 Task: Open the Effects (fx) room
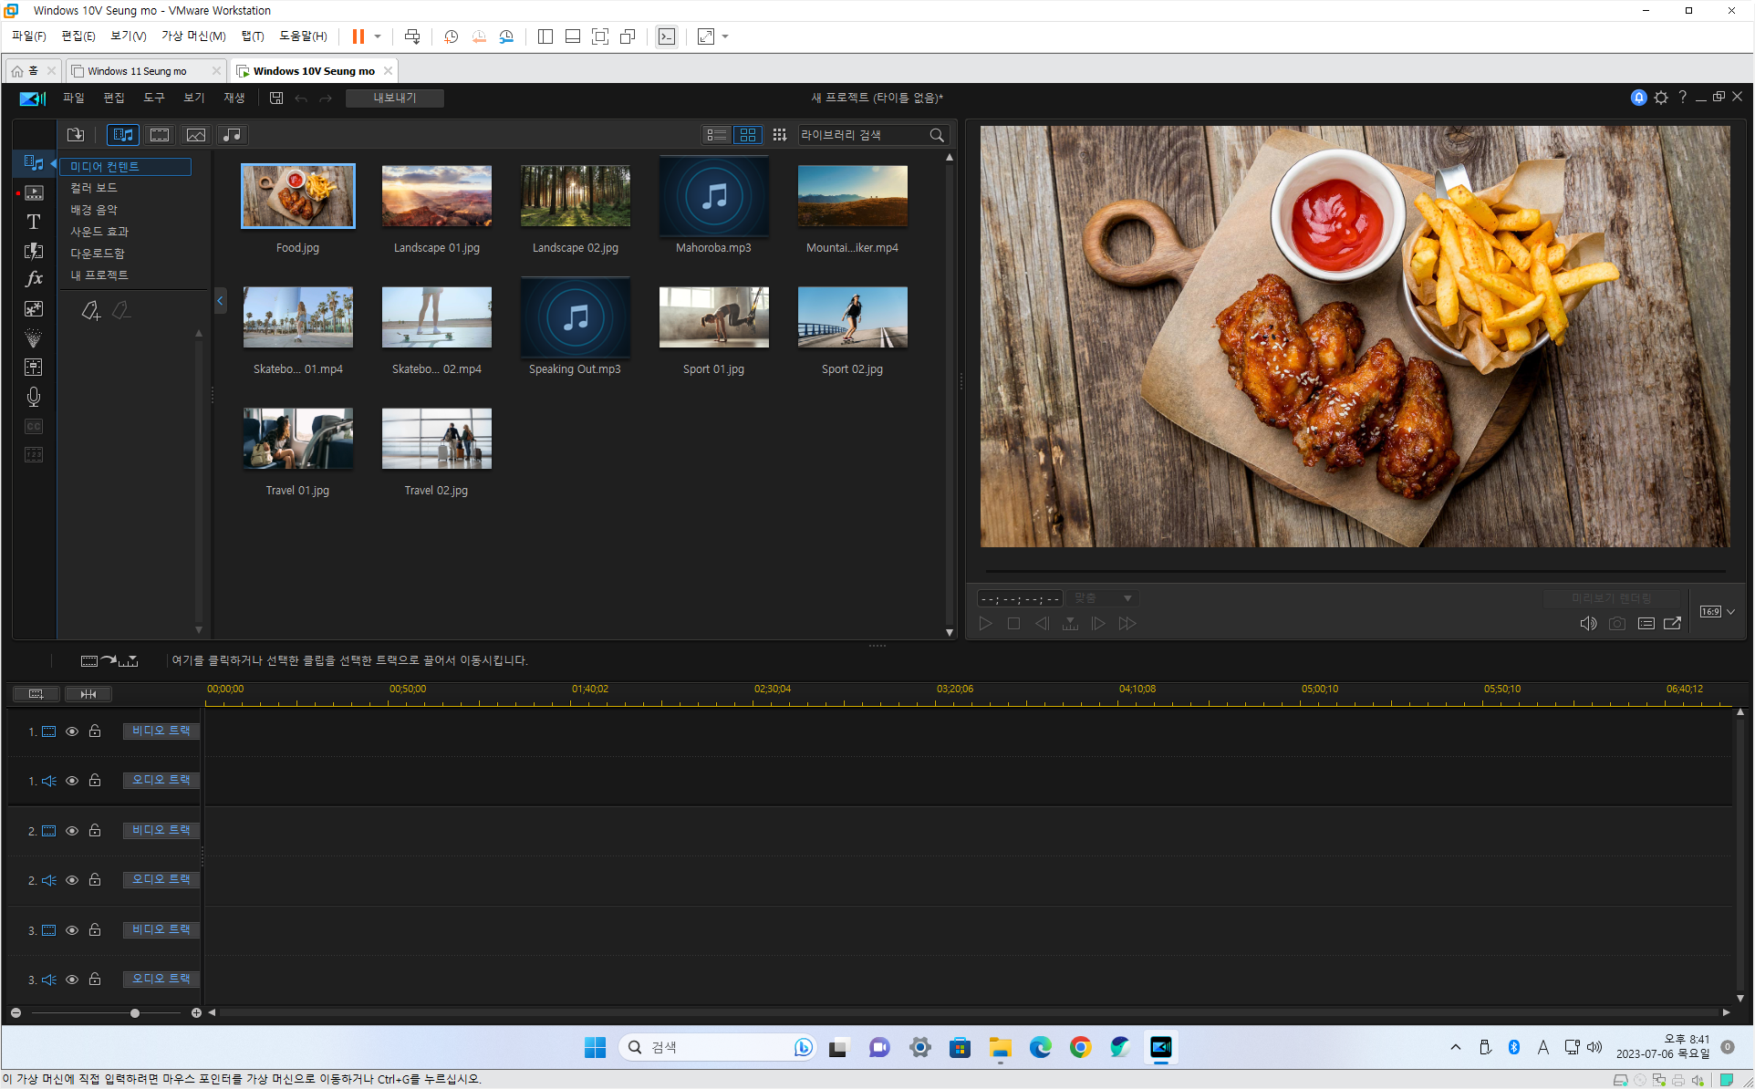pyautogui.click(x=34, y=279)
